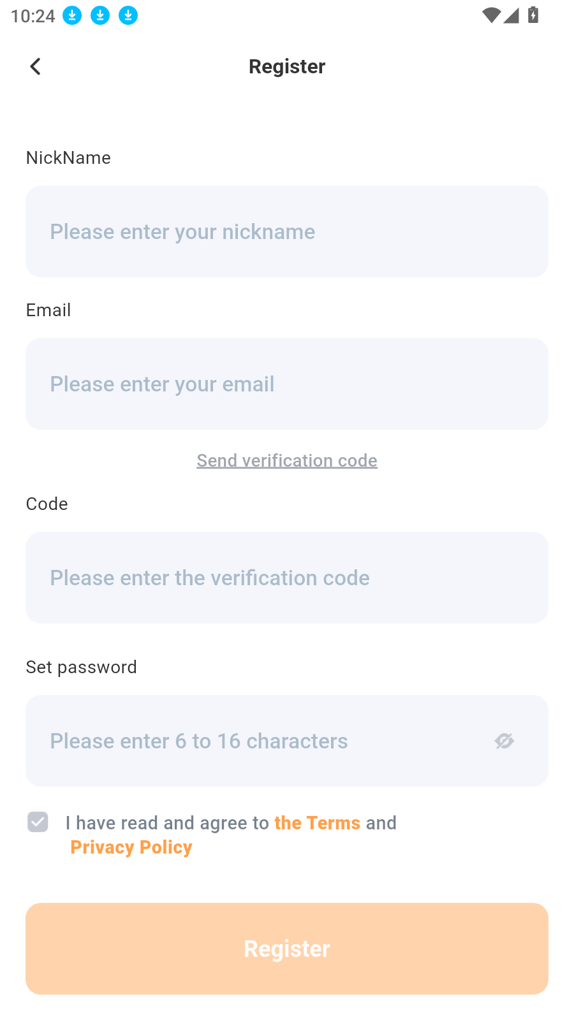The image size is (574, 1020).
Task: Open the Terms link
Action: coord(317,823)
